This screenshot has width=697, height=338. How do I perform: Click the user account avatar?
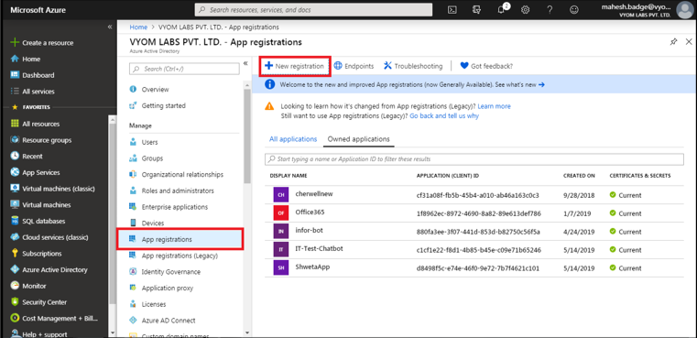[684, 10]
